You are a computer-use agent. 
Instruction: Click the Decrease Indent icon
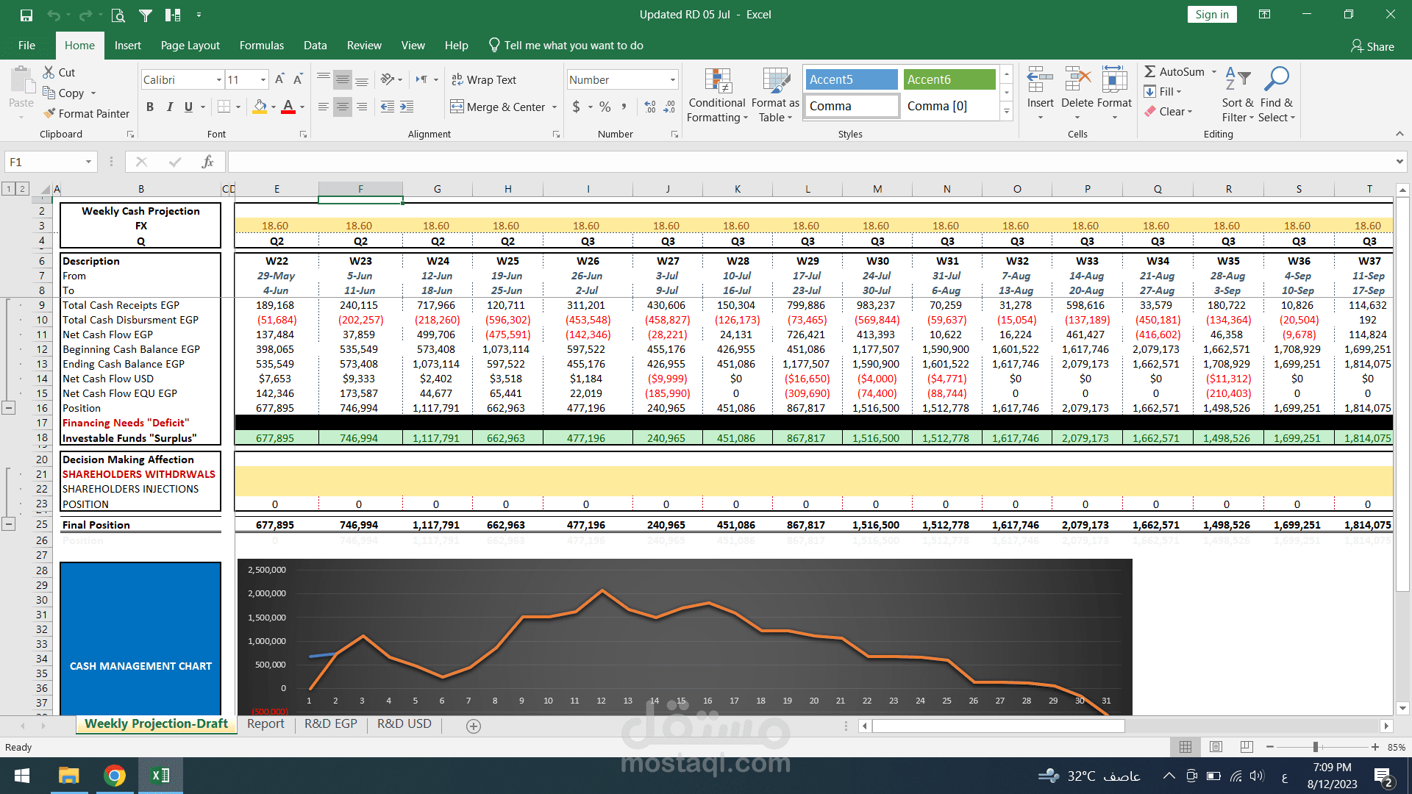pyautogui.click(x=388, y=107)
